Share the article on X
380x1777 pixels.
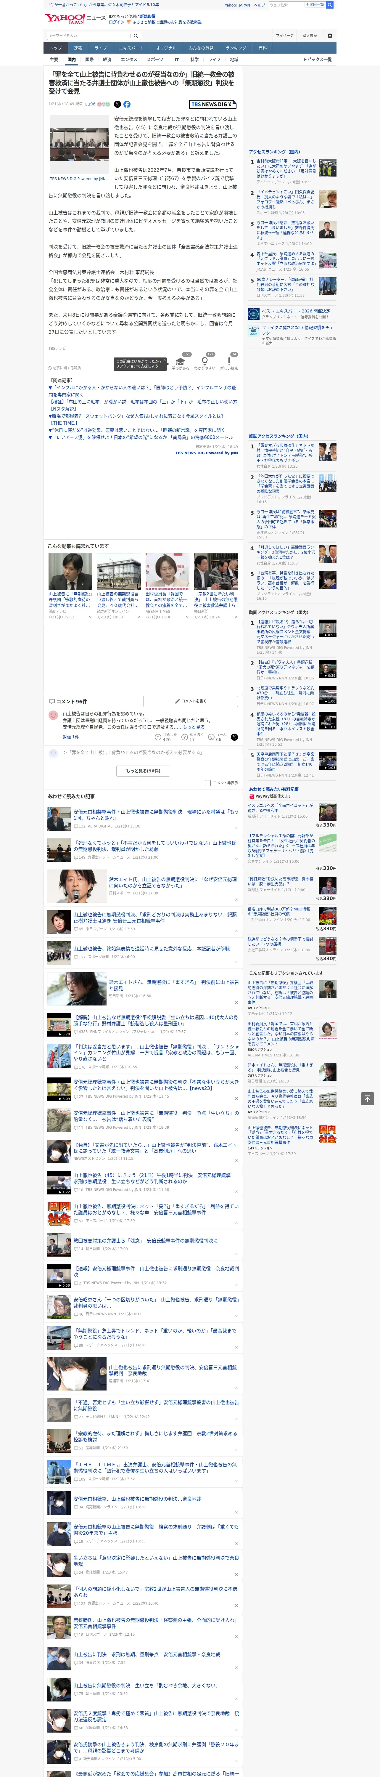pos(117,104)
